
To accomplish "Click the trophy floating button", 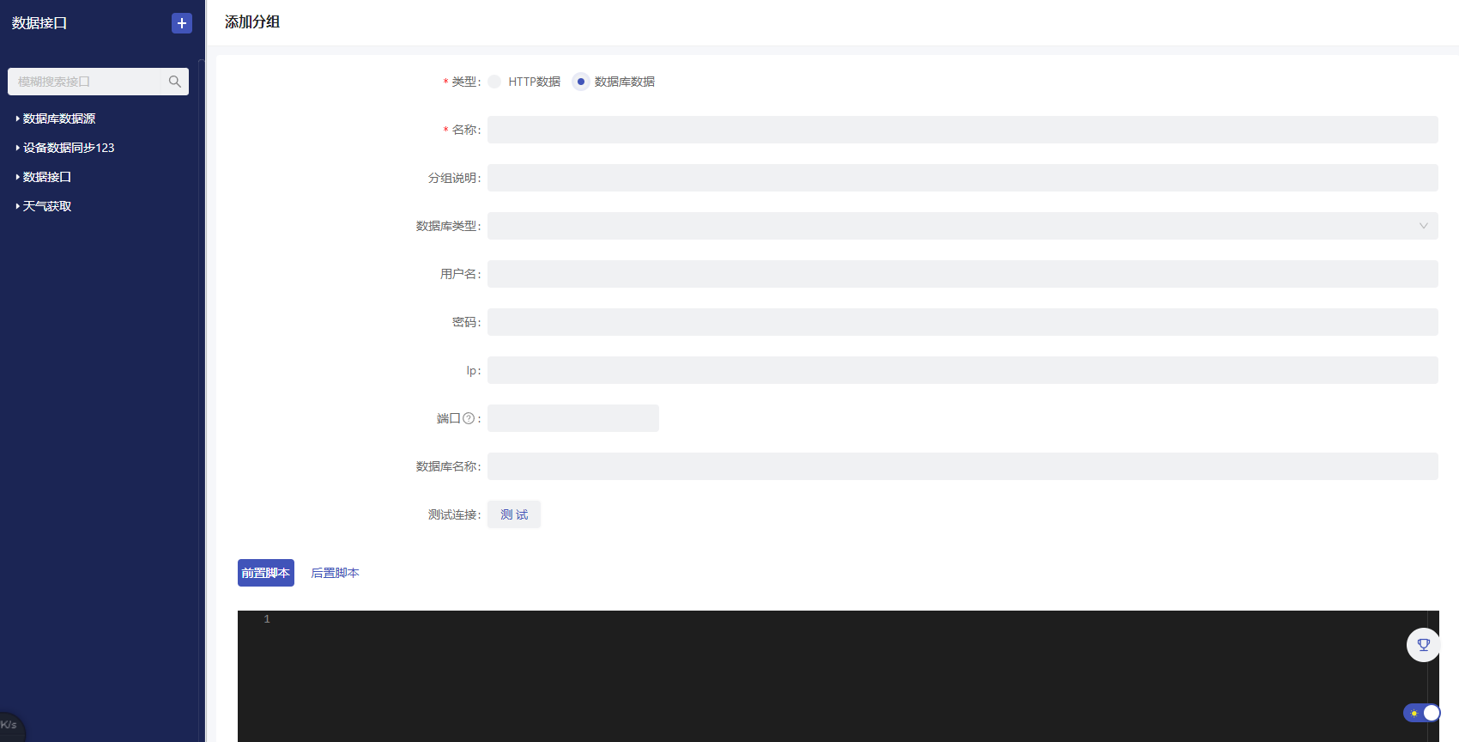I will click(1424, 645).
